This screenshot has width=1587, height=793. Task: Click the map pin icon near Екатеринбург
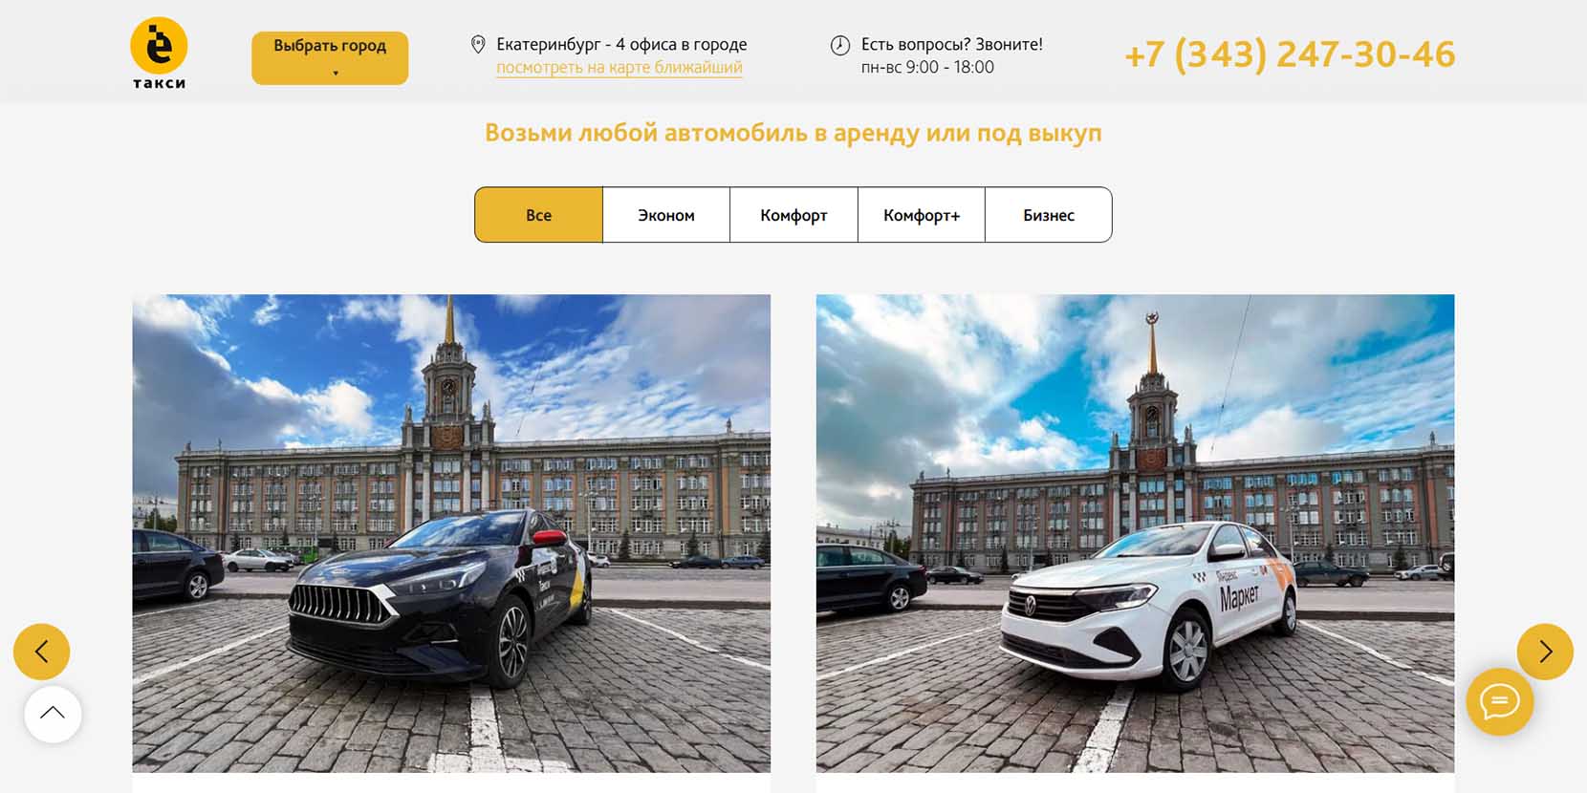[x=478, y=45]
